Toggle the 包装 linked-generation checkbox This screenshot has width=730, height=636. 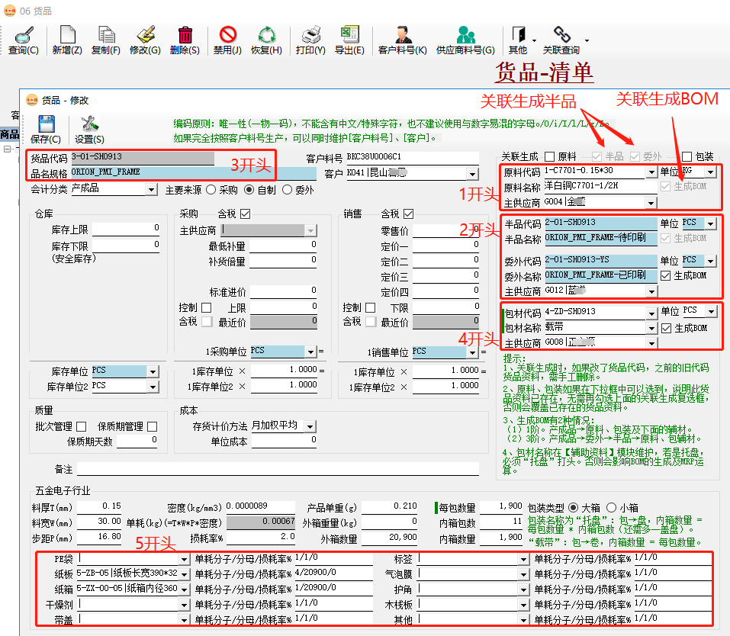tap(687, 156)
